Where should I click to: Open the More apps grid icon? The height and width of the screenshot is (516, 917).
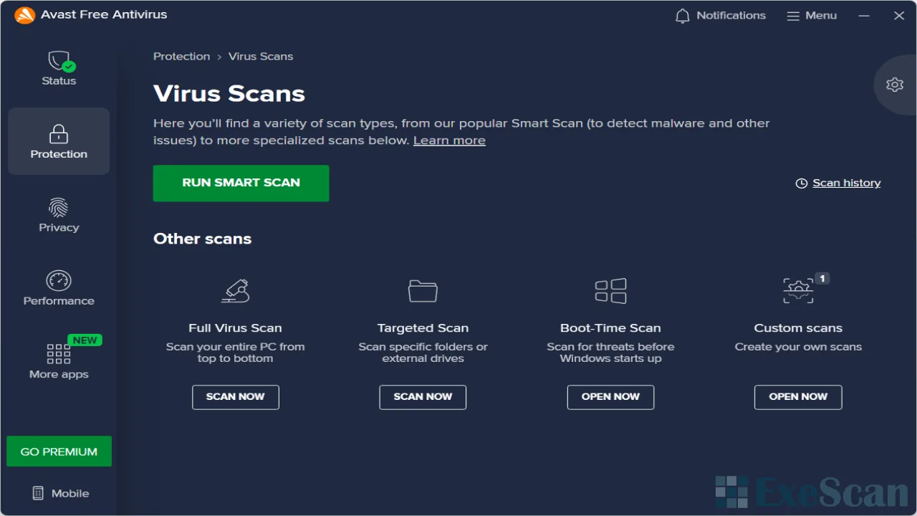59,354
